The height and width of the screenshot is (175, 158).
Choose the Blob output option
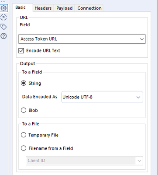pos(24,110)
